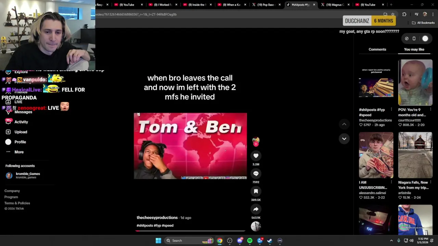Go to previous video with up arrow
The image size is (438, 246).
(x=344, y=124)
